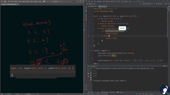This screenshot has height=95, width=170.
Task: Click the Clear All trash icon in Run panel
Action: [91, 80]
